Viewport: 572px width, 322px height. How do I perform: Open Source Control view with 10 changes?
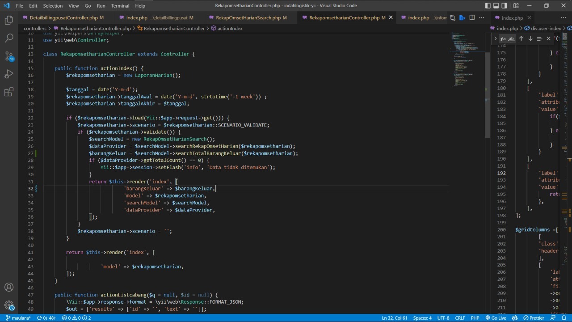point(9,56)
